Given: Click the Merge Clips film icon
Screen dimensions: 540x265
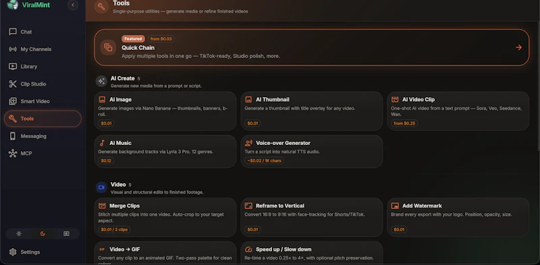Looking at the screenshot, I should pos(102,206).
